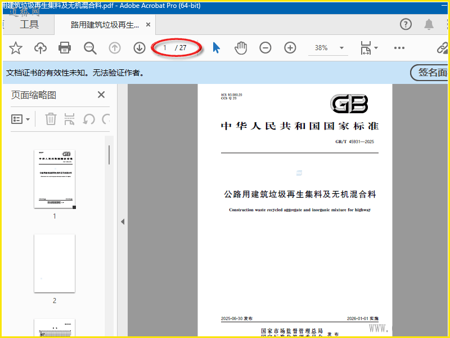
Task: Click the thumbnail panel scrollbar
Action: [109, 154]
